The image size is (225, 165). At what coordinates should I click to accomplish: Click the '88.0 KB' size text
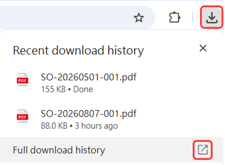tap(54, 126)
